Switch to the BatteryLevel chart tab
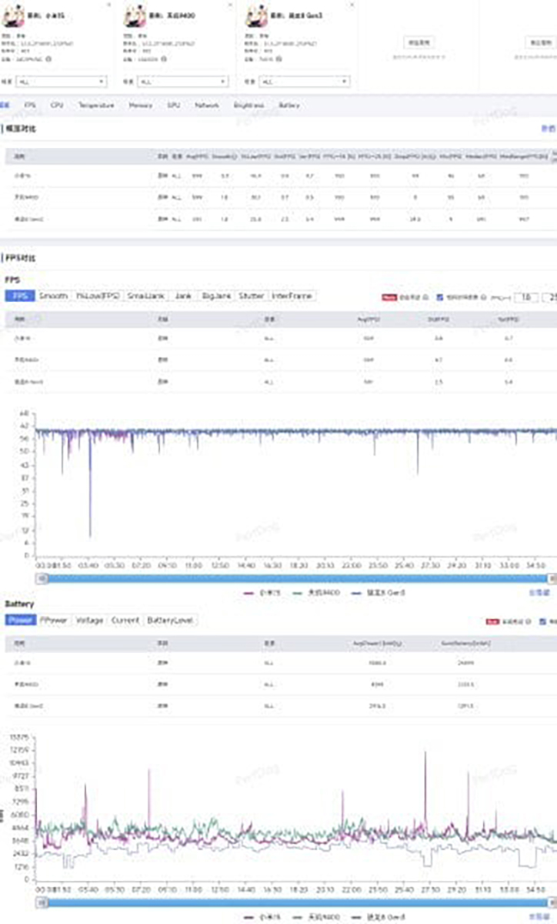The width and height of the screenshot is (557, 924). [x=170, y=620]
